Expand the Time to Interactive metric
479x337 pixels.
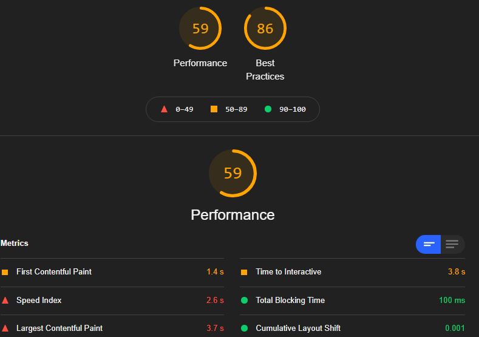coord(353,272)
